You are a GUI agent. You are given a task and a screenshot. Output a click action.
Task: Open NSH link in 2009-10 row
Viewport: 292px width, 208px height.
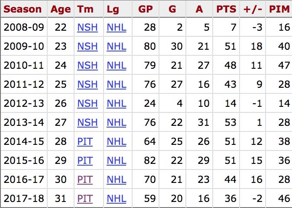[x=87, y=47]
